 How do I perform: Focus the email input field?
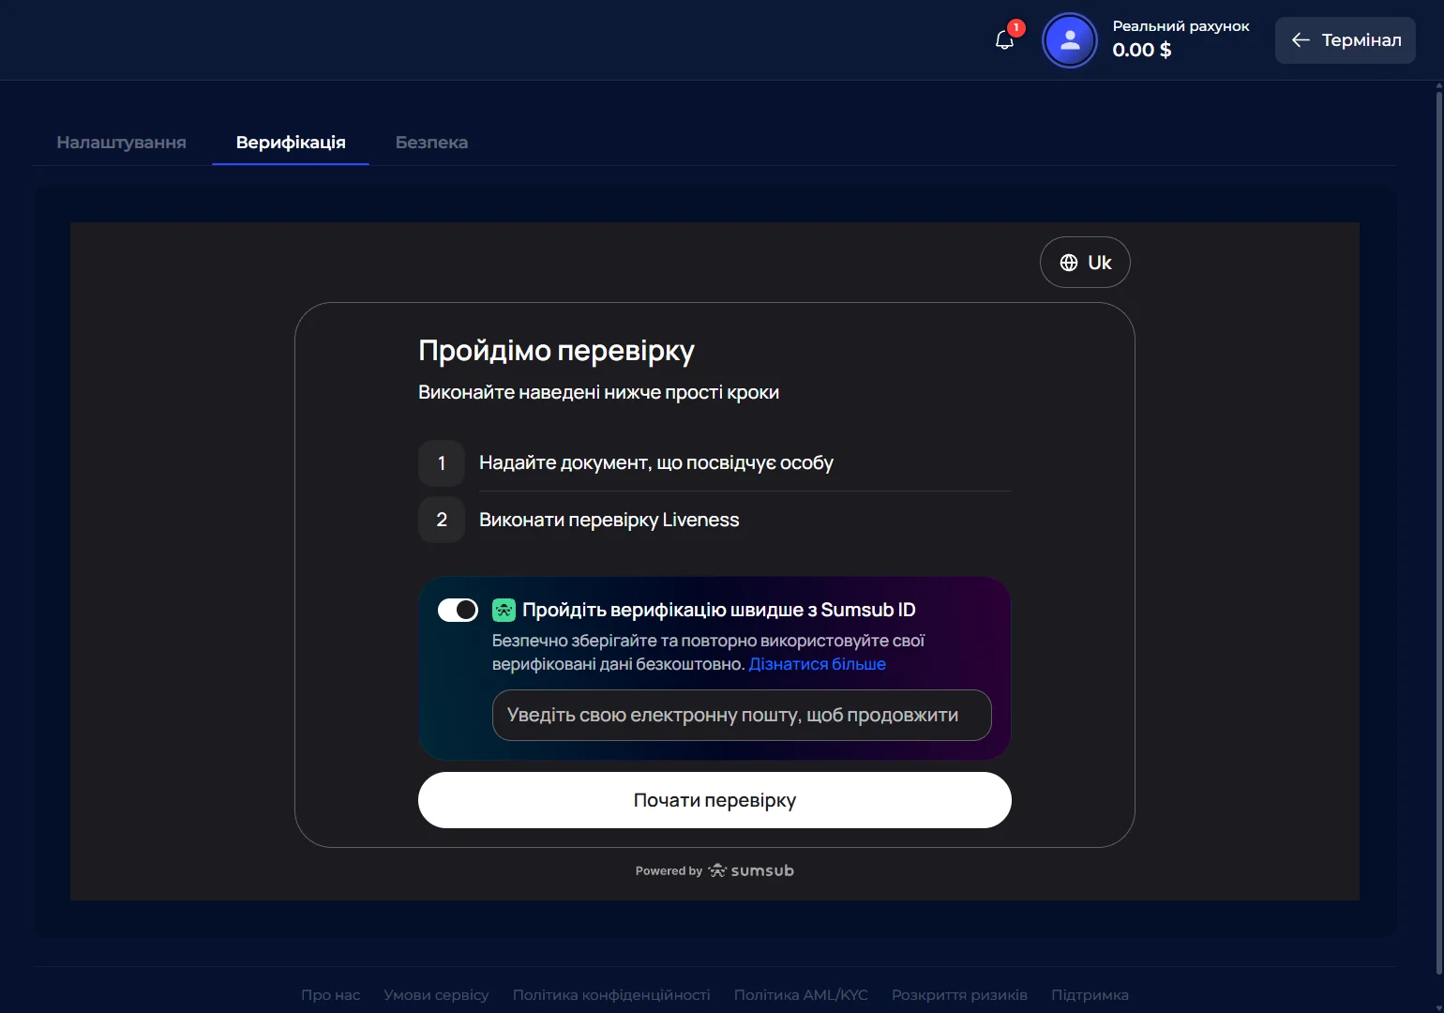742,716
